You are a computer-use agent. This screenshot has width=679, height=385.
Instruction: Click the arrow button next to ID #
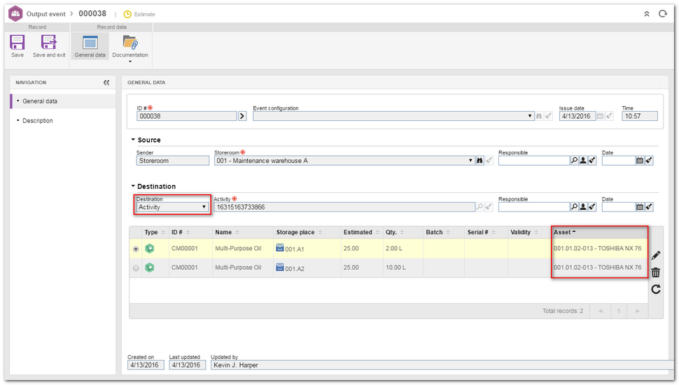(x=242, y=116)
